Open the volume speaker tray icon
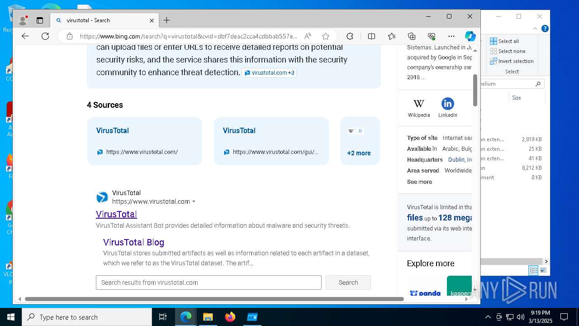This screenshot has height=326, width=579. (521, 317)
